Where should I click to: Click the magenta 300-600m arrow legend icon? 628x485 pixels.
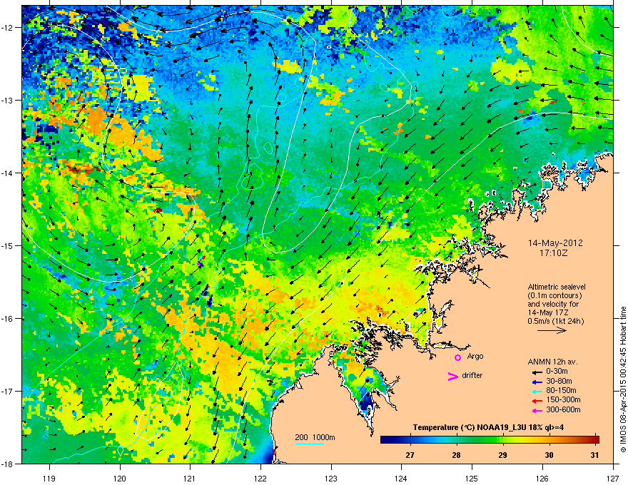click(537, 410)
